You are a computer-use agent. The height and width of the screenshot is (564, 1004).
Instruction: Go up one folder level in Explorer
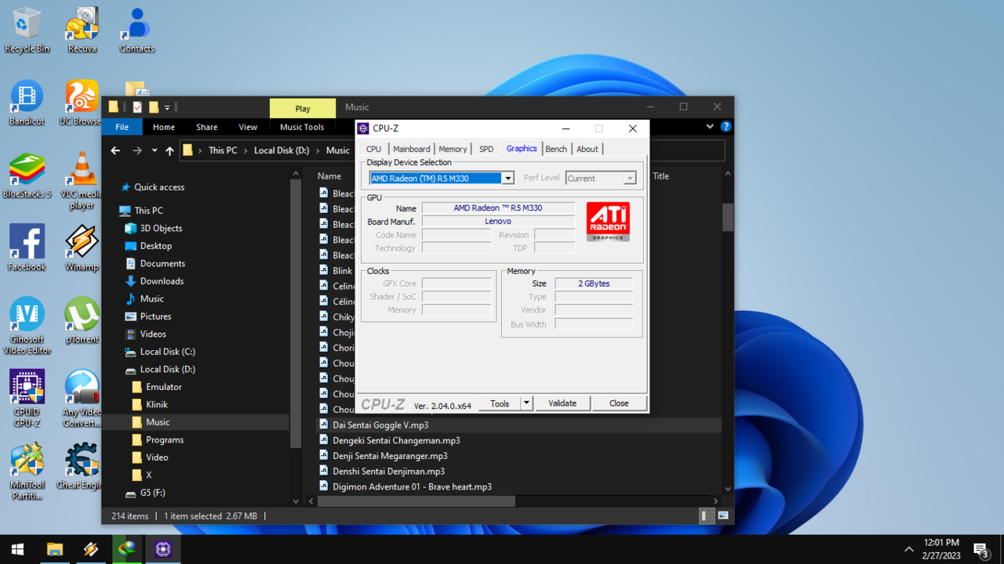click(169, 150)
